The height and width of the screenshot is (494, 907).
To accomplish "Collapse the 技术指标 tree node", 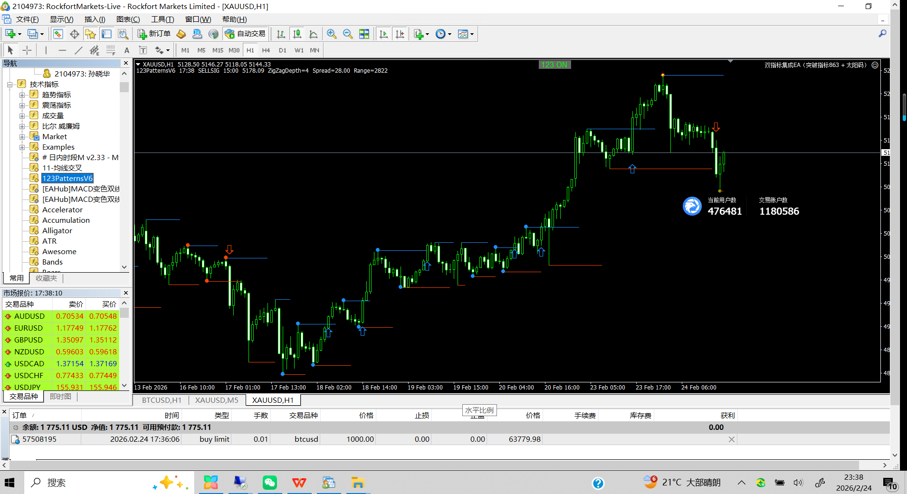I will (x=10, y=85).
